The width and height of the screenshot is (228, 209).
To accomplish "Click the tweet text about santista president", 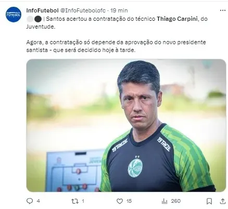I will coord(116,46).
